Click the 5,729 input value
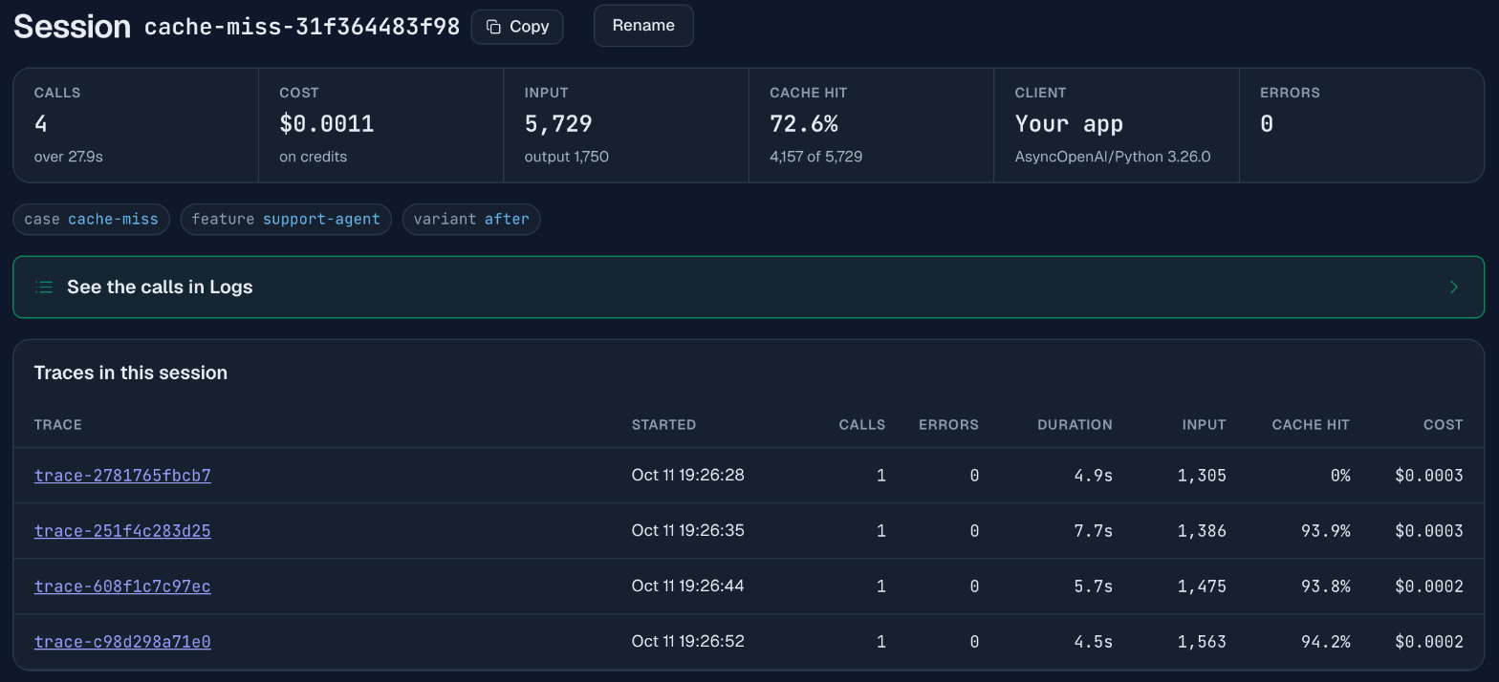 coord(558,124)
